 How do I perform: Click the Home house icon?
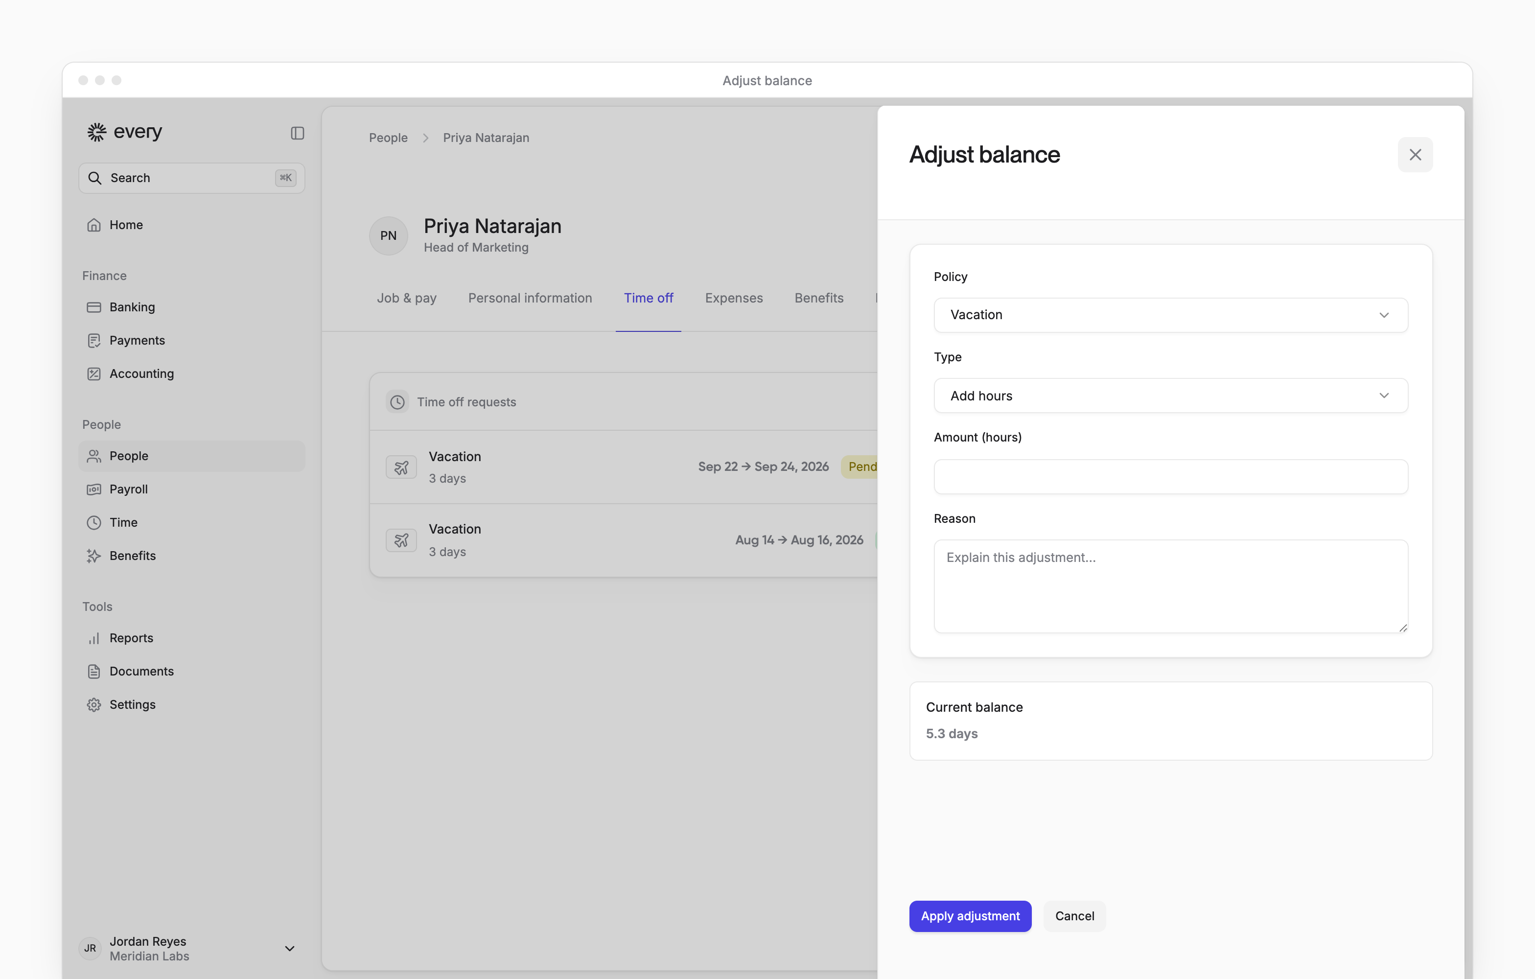(x=93, y=225)
